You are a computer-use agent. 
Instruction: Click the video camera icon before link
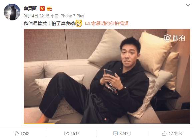(87, 23)
